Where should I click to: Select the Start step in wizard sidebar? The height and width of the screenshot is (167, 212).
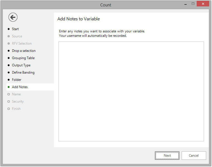15,29
